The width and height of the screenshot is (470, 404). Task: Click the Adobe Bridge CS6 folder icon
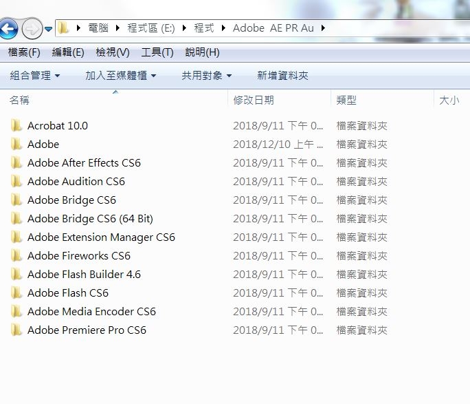point(16,200)
